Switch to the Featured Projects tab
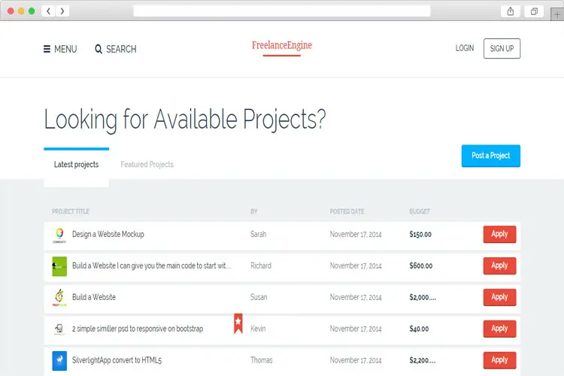The image size is (564, 376). pos(147,165)
